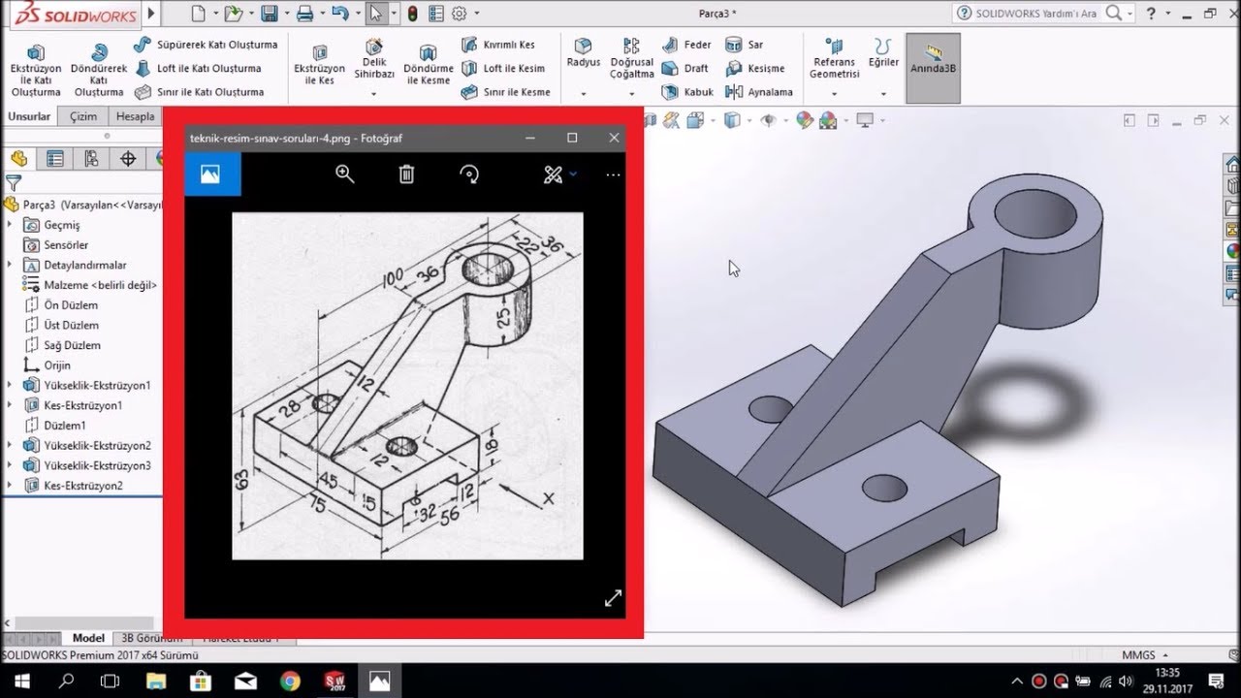Image resolution: width=1241 pixels, height=698 pixels.
Task: Click the Print icon
Action: click(304, 14)
